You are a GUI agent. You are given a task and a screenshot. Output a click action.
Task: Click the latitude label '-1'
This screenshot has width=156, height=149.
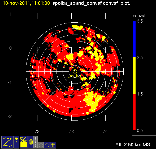point(10,82)
